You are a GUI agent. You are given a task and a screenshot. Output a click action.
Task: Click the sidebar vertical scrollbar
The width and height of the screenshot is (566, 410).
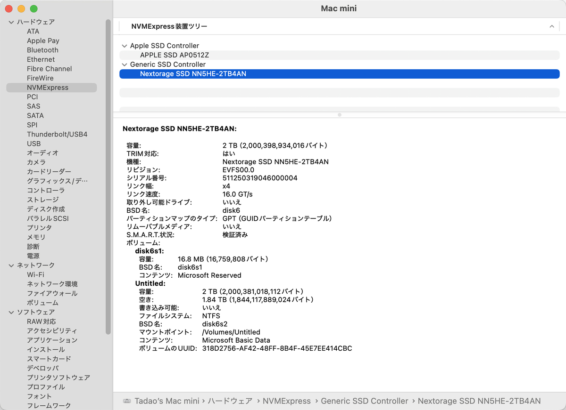(x=108, y=177)
